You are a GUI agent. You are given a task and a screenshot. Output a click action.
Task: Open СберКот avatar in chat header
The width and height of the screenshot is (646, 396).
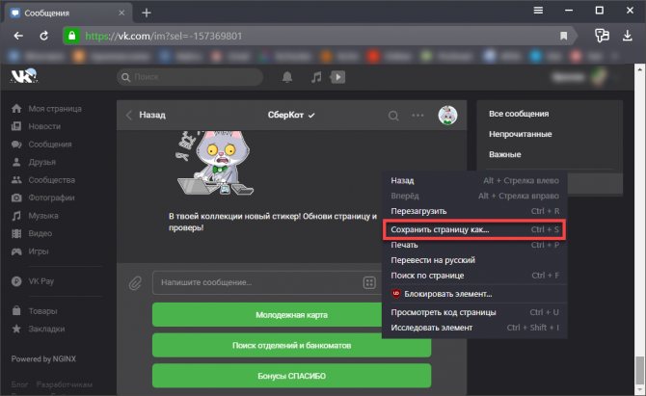click(447, 116)
